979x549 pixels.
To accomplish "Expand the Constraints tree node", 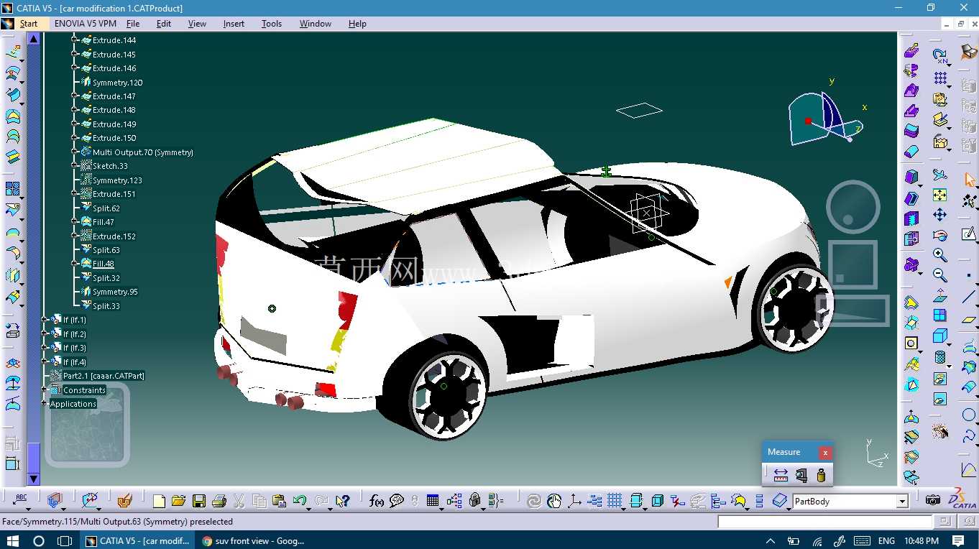I will tap(45, 390).
